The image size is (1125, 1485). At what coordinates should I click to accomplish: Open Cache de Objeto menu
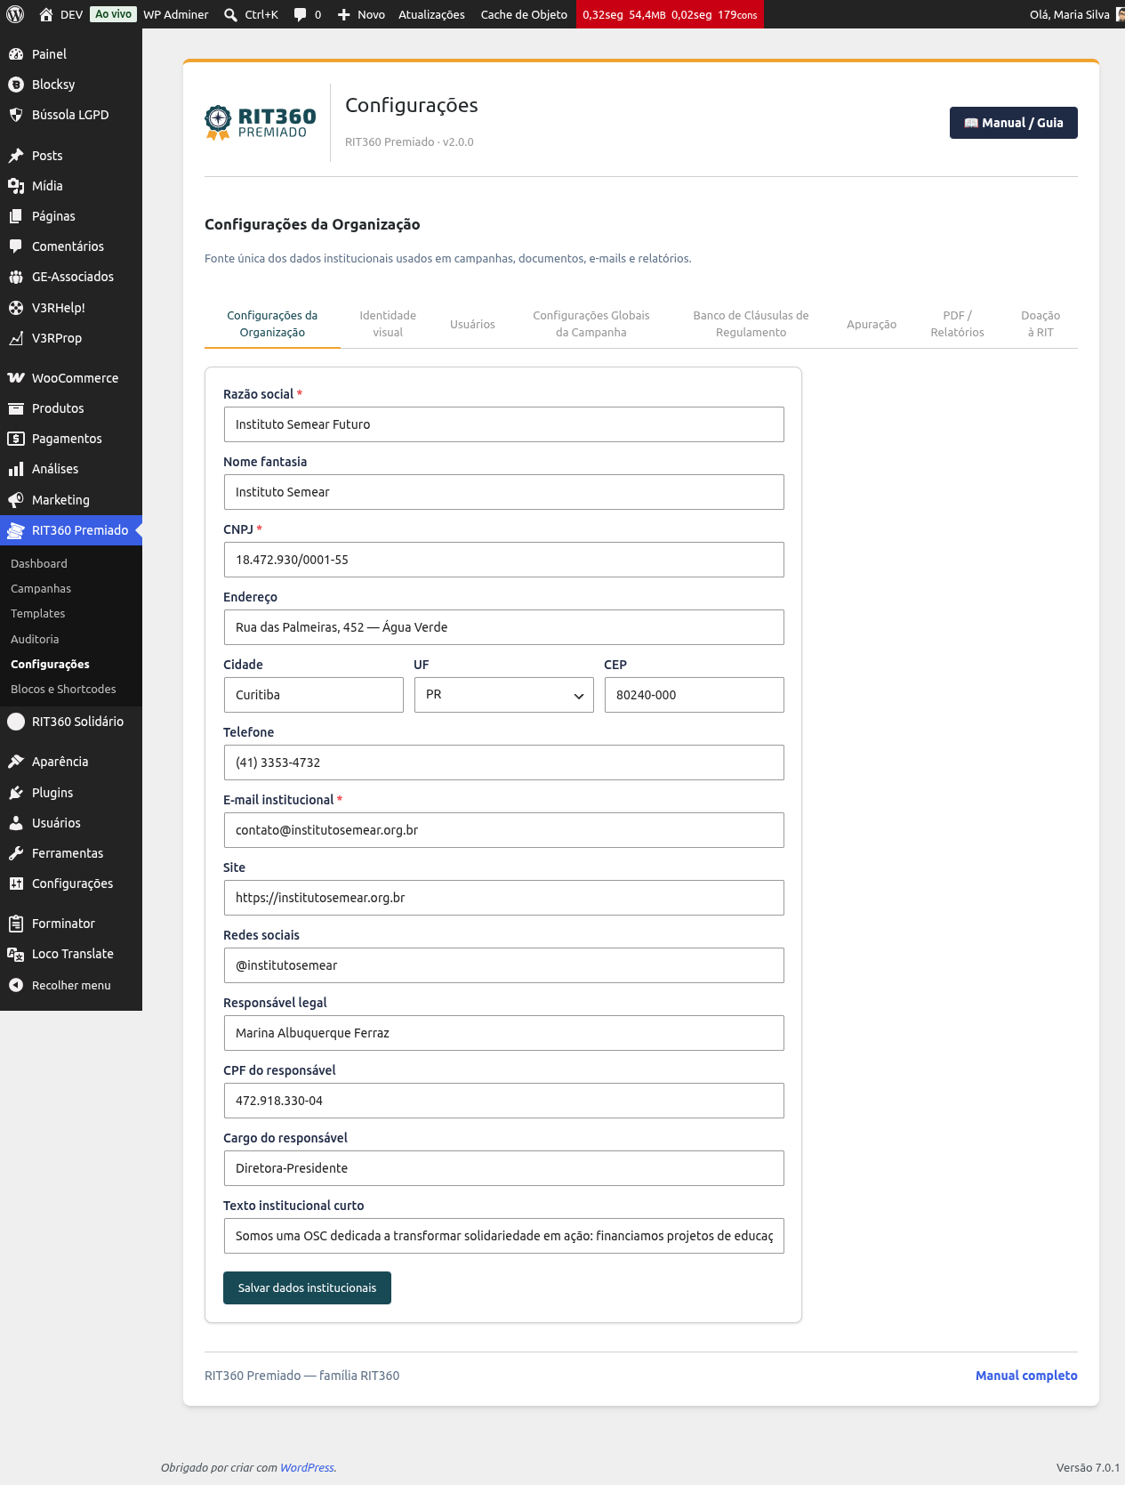click(x=524, y=14)
